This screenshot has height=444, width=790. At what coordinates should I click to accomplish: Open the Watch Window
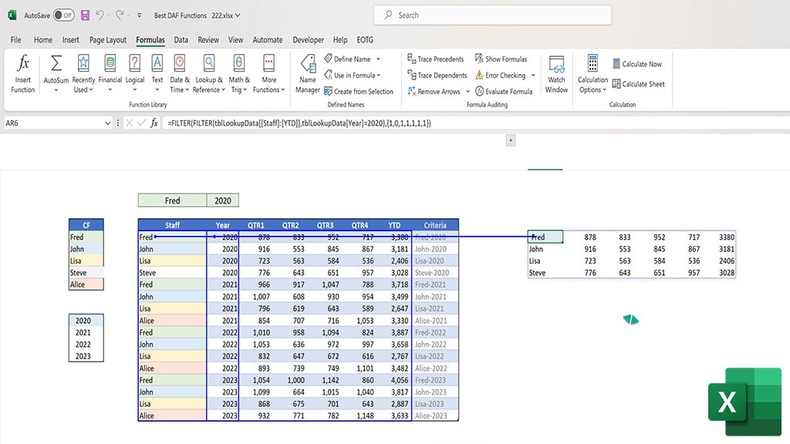coord(556,74)
